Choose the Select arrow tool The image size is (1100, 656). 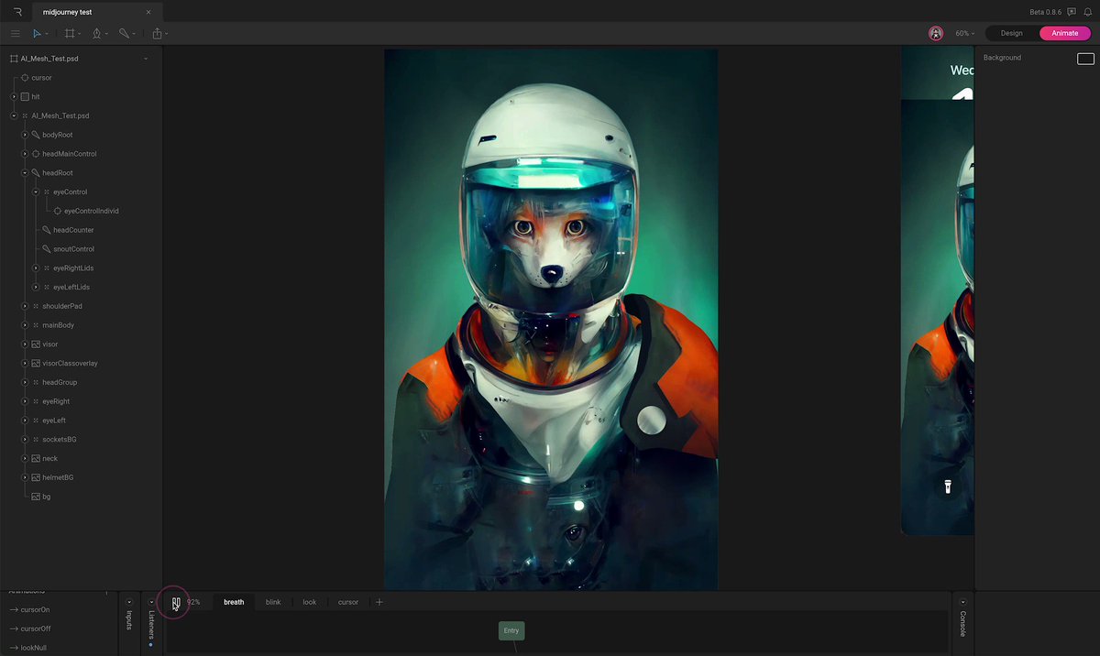click(37, 33)
